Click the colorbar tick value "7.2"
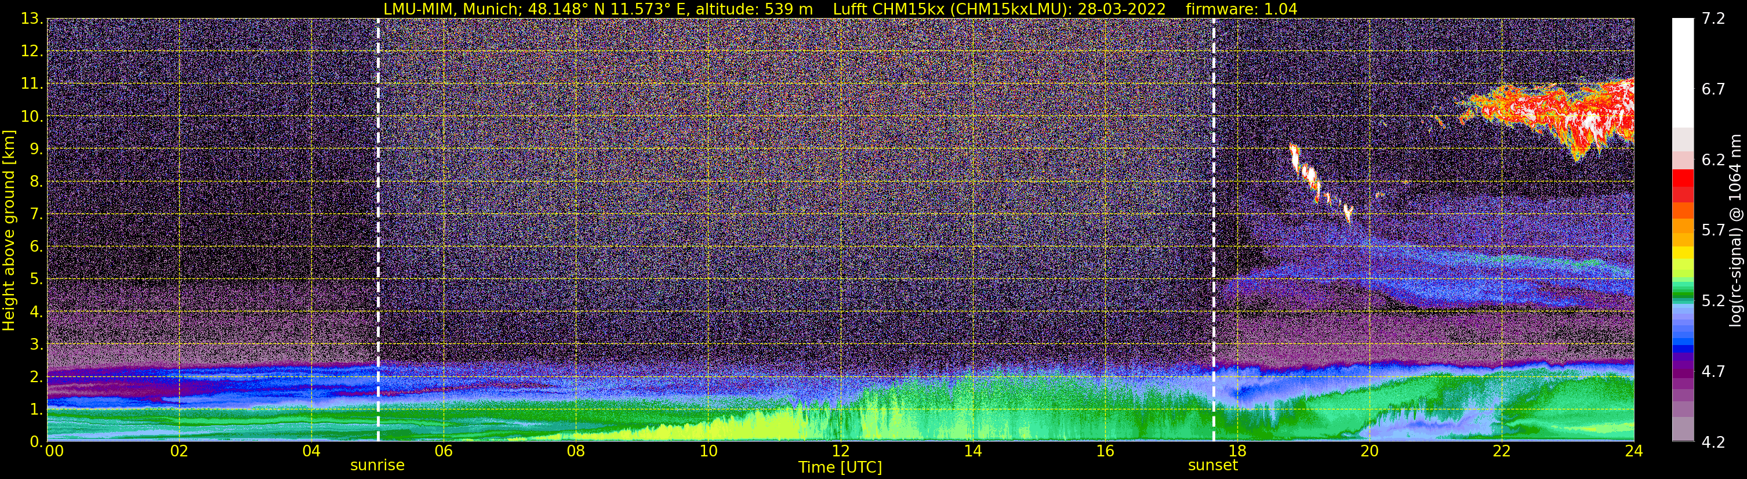 pyautogui.click(x=1713, y=19)
